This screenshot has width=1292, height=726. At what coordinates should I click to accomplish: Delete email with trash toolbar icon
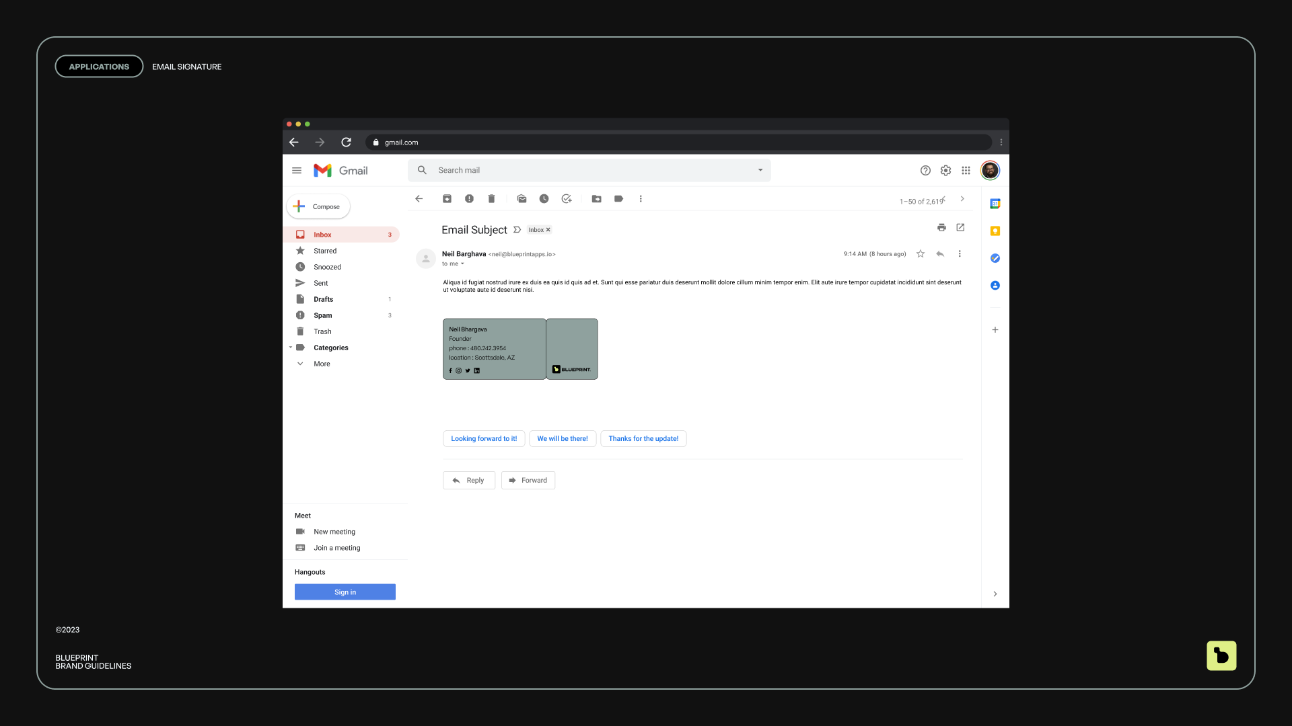tap(491, 199)
